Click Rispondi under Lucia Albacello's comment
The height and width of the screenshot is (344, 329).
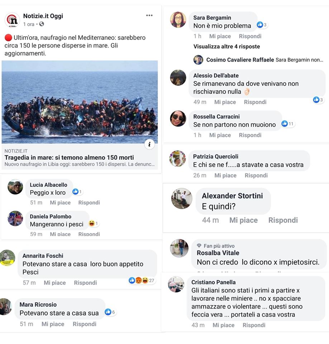click(89, 202)
